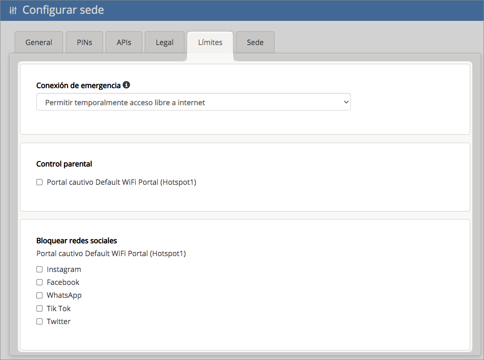Go to the APIs tab

(x=124, y=43)
